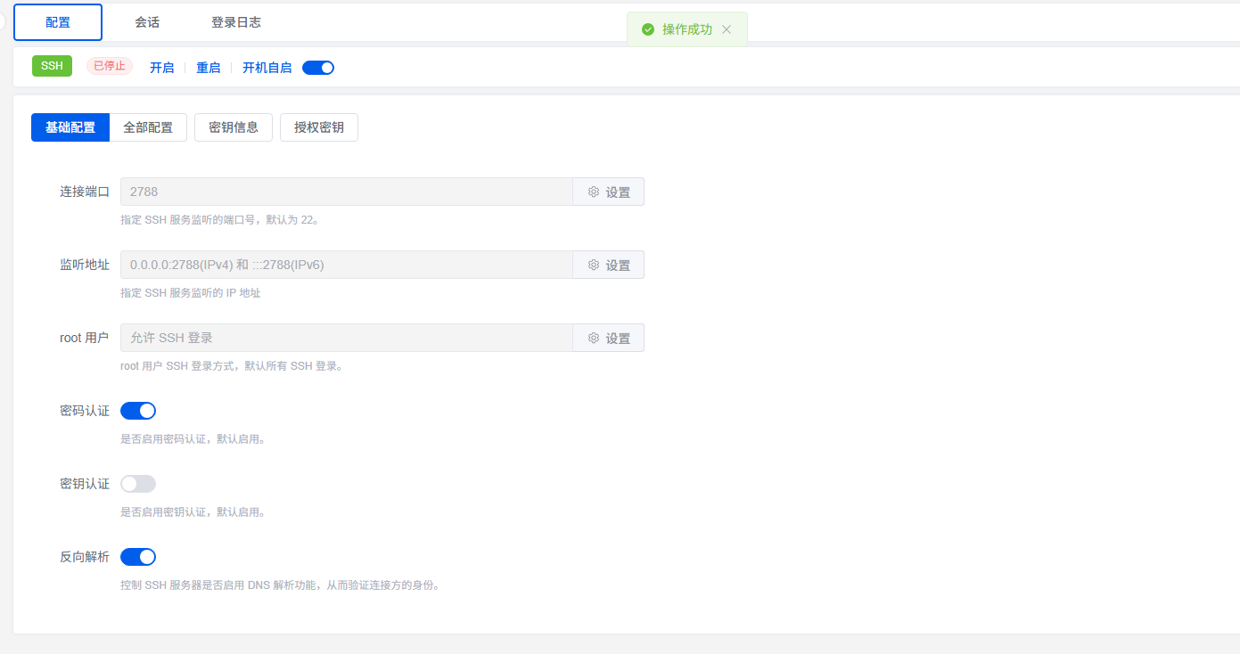This screenshot has width=1240, height=654.
Task: Toggle the 开机自启 switch
Action: click(318, 68)
